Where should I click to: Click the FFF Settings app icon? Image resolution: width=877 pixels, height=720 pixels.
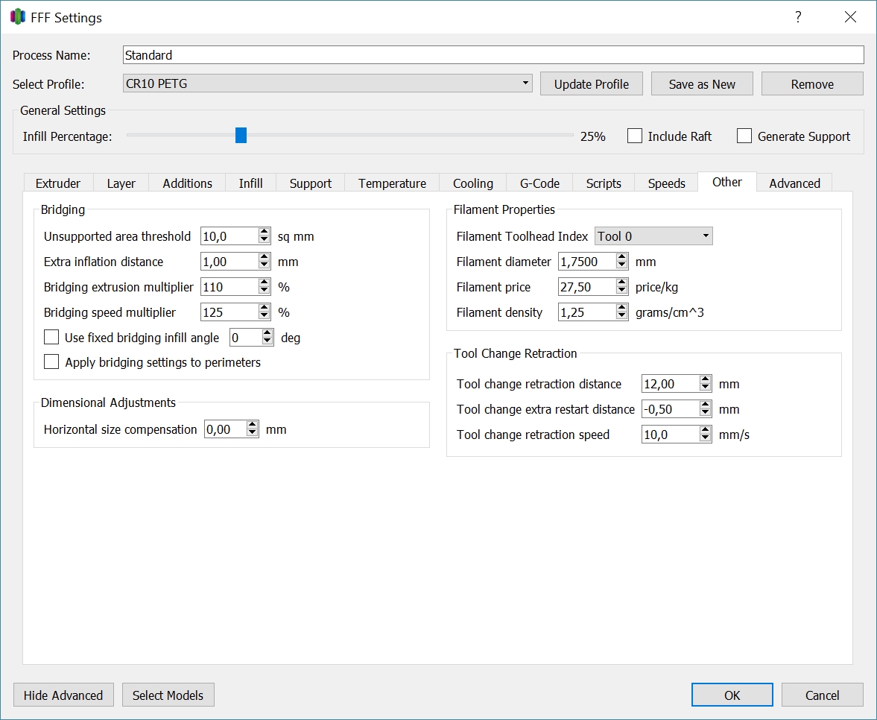[18, 17]
